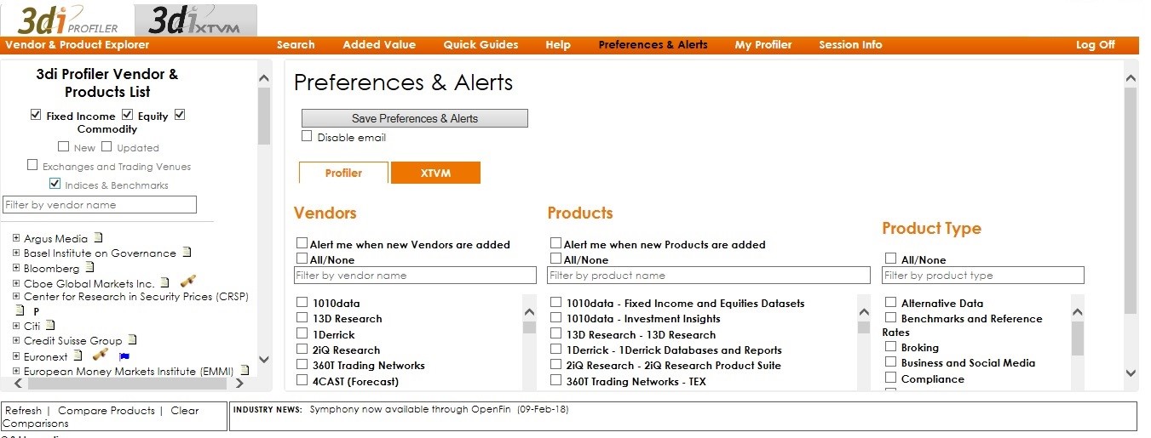The width and height of the screenshot is (1151, 438).
Task: Tick the Disable email checkbox
Action: tap(307, 136)
